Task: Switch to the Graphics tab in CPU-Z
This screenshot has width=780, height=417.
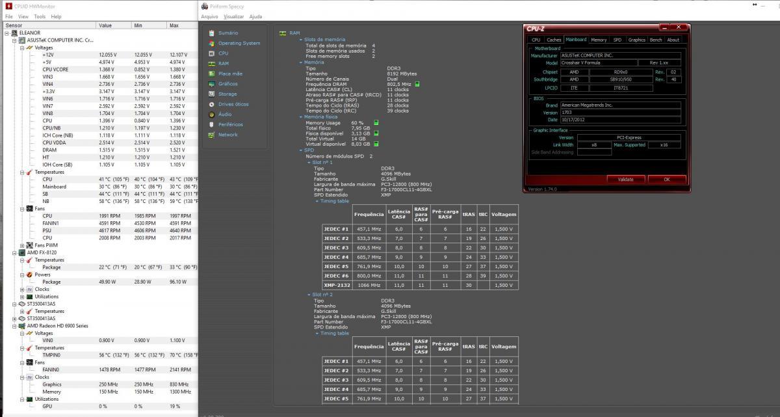Action: (x=637, y=40)
